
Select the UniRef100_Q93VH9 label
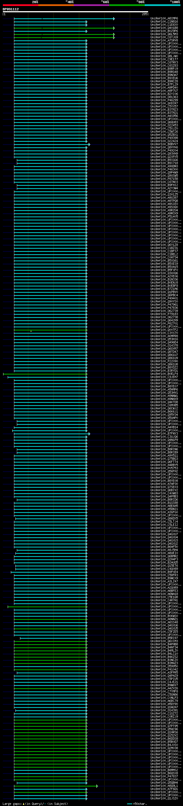[x=164, y=154]
